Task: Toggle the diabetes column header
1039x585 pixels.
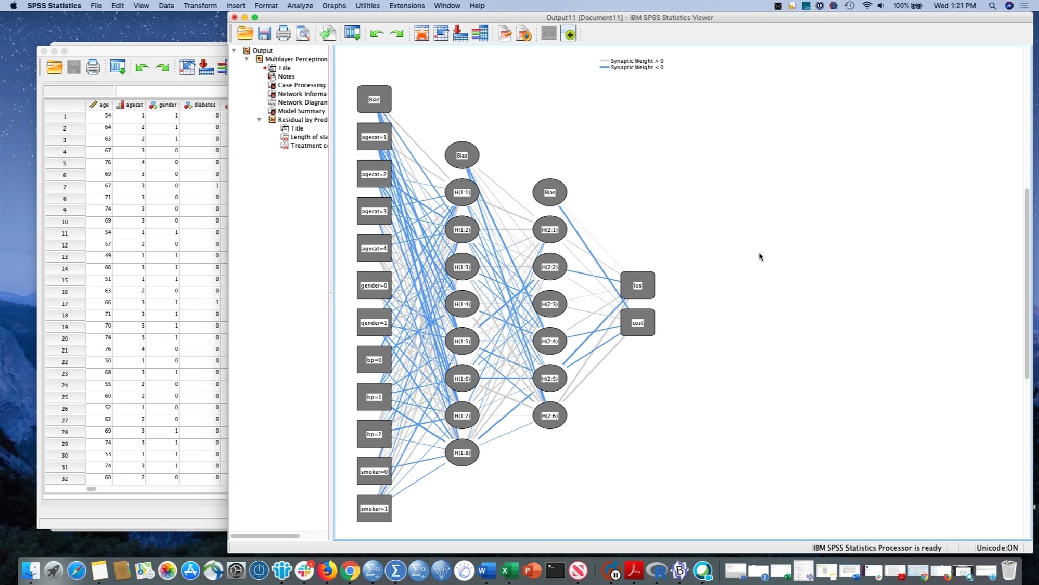Action: pos(202,104)
